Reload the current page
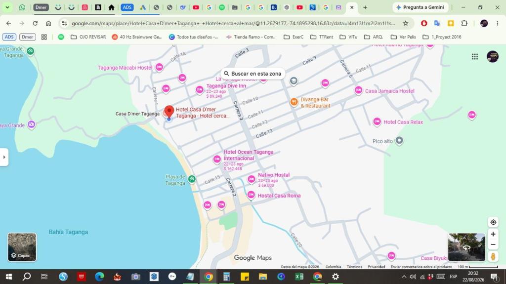 [x=35, y=23]
